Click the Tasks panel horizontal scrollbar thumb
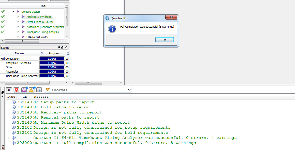 22,41
